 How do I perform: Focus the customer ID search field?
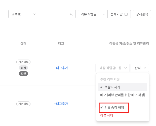[x=57, y=14]
